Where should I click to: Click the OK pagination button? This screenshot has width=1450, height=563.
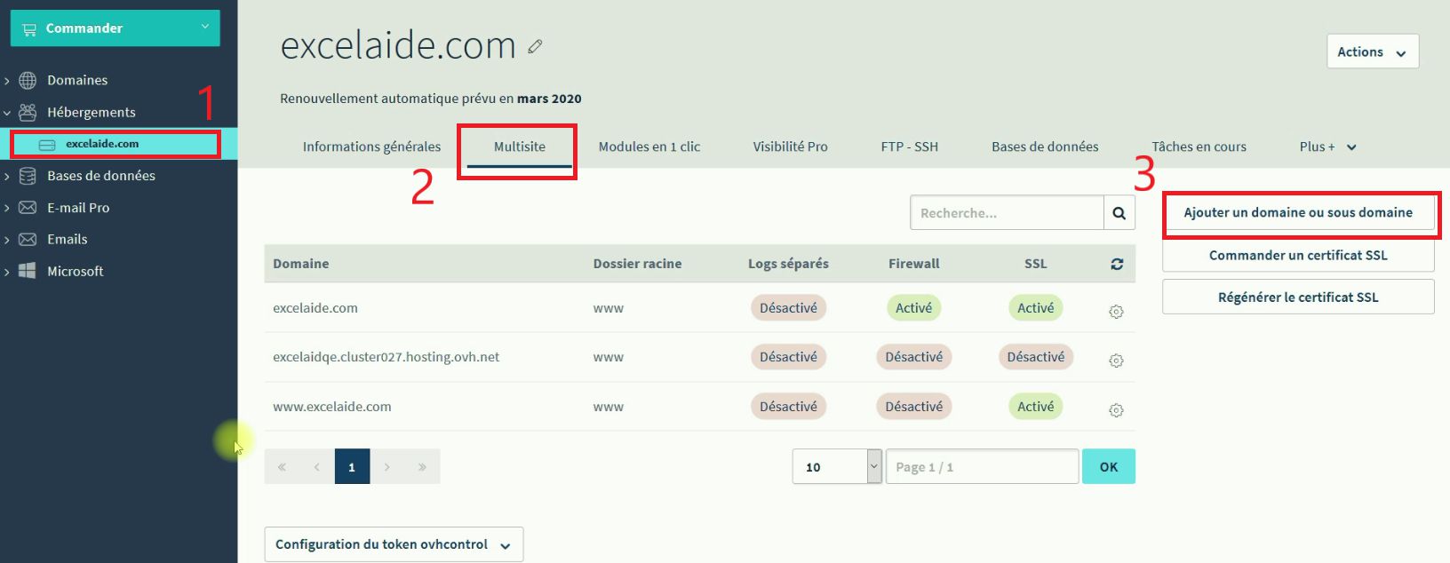1109,466
